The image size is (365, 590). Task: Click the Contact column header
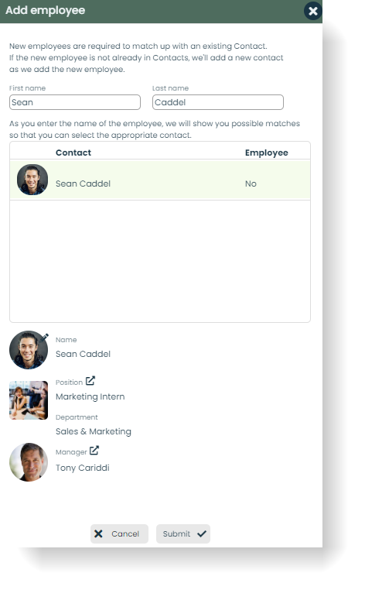pos(73,153)
